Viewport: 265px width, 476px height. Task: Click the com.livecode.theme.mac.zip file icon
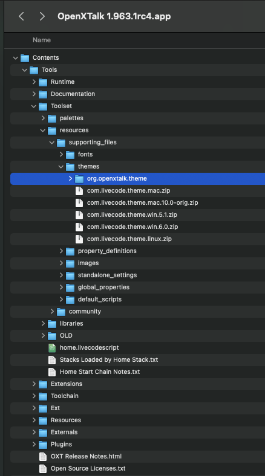(x=79, y=191)
